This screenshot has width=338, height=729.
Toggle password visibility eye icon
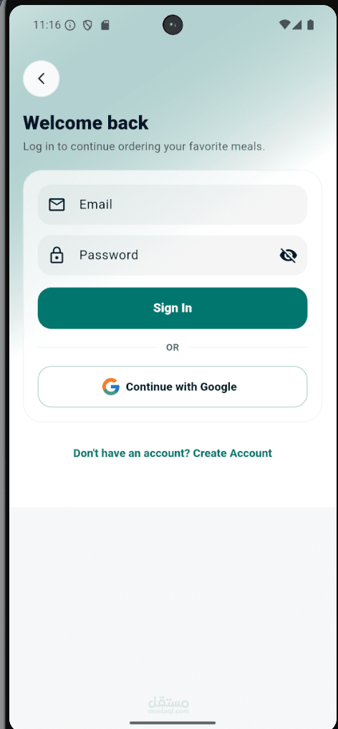[x=289, y=255]
